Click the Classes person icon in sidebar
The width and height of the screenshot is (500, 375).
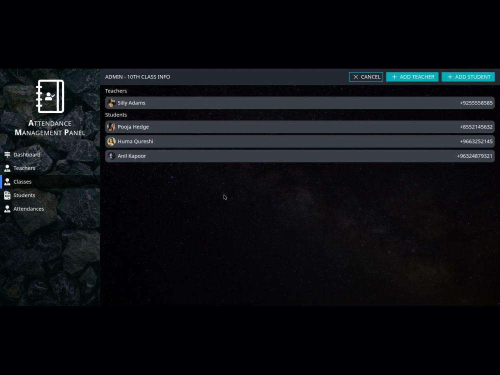click(x=7, y=182)
